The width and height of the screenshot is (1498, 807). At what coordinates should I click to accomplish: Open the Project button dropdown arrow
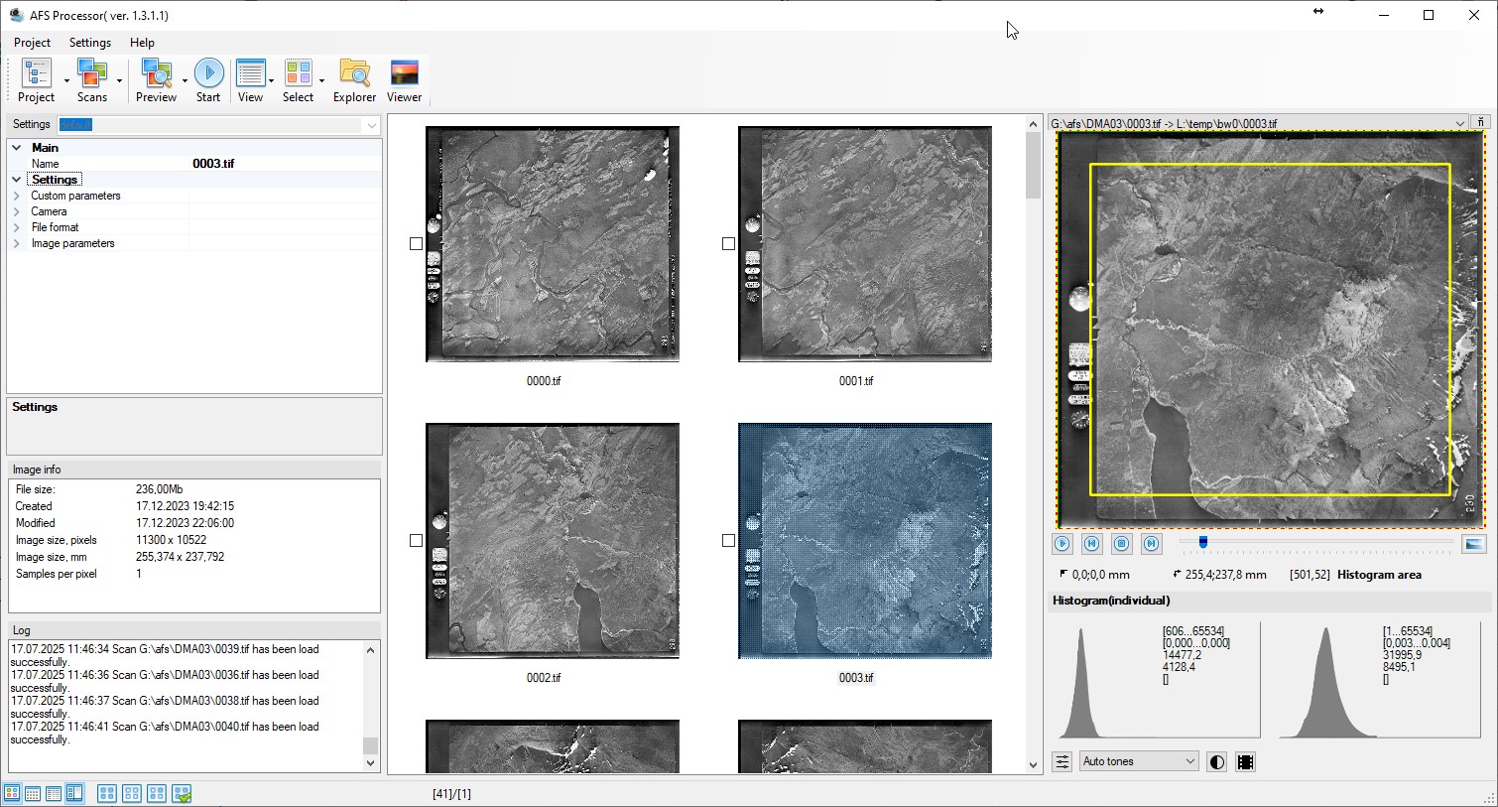66,80
